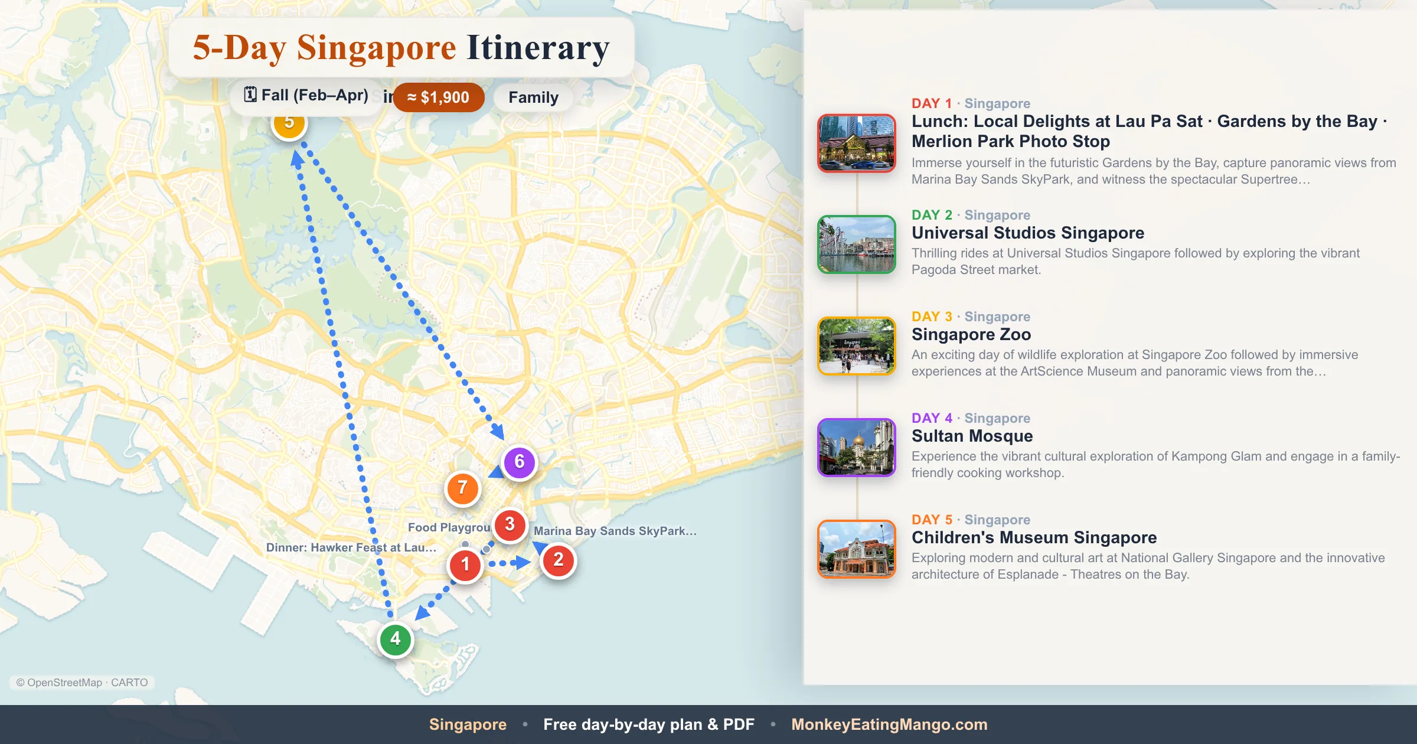
Task: Click the Food Playground map label
Action: tap(449, 527)
